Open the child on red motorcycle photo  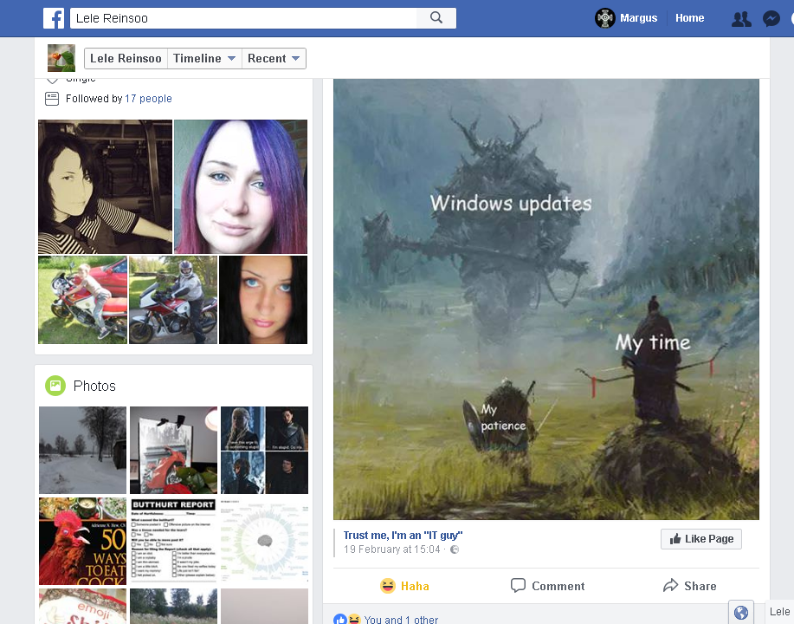(x=82, y=300)
